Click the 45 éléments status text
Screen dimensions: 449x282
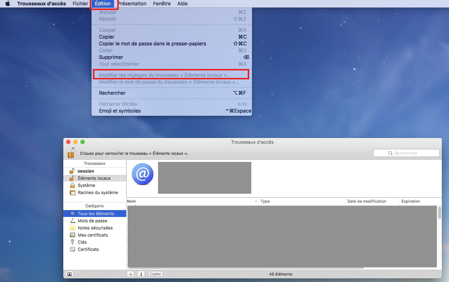pos(281,274)
